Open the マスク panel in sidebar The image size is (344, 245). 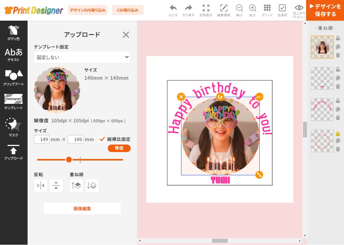pos(13,127)
